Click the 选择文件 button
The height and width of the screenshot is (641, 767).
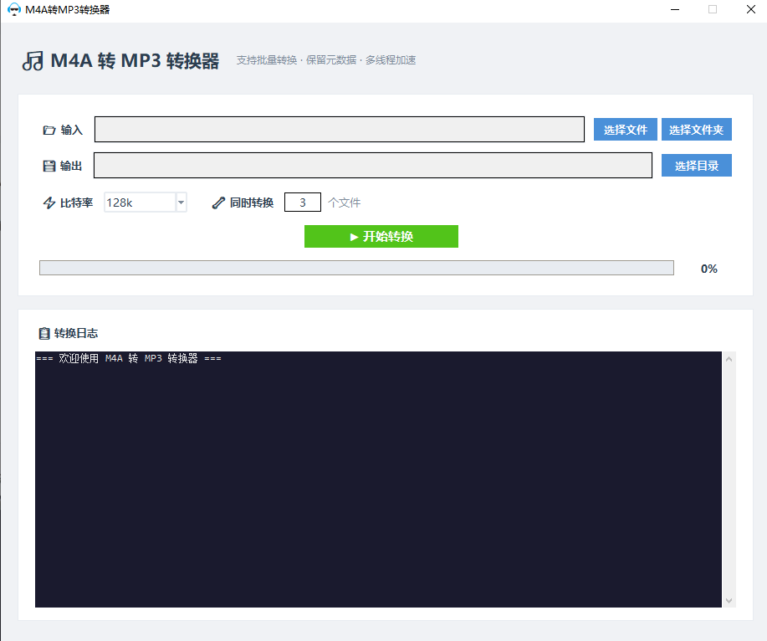[x=625, y=129]
